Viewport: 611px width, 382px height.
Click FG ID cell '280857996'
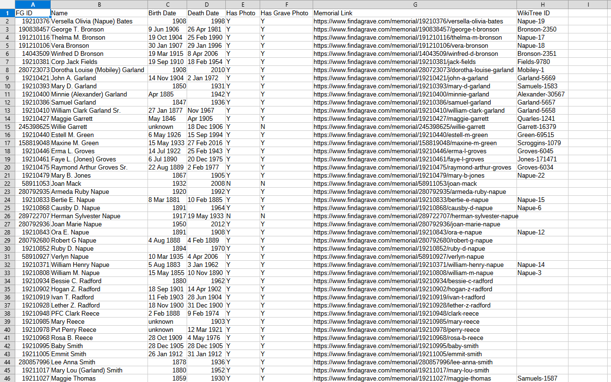point(32,362)
